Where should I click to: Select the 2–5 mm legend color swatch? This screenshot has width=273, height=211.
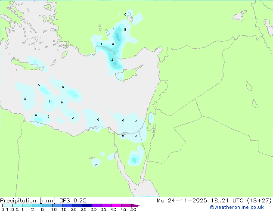(37, 205)
